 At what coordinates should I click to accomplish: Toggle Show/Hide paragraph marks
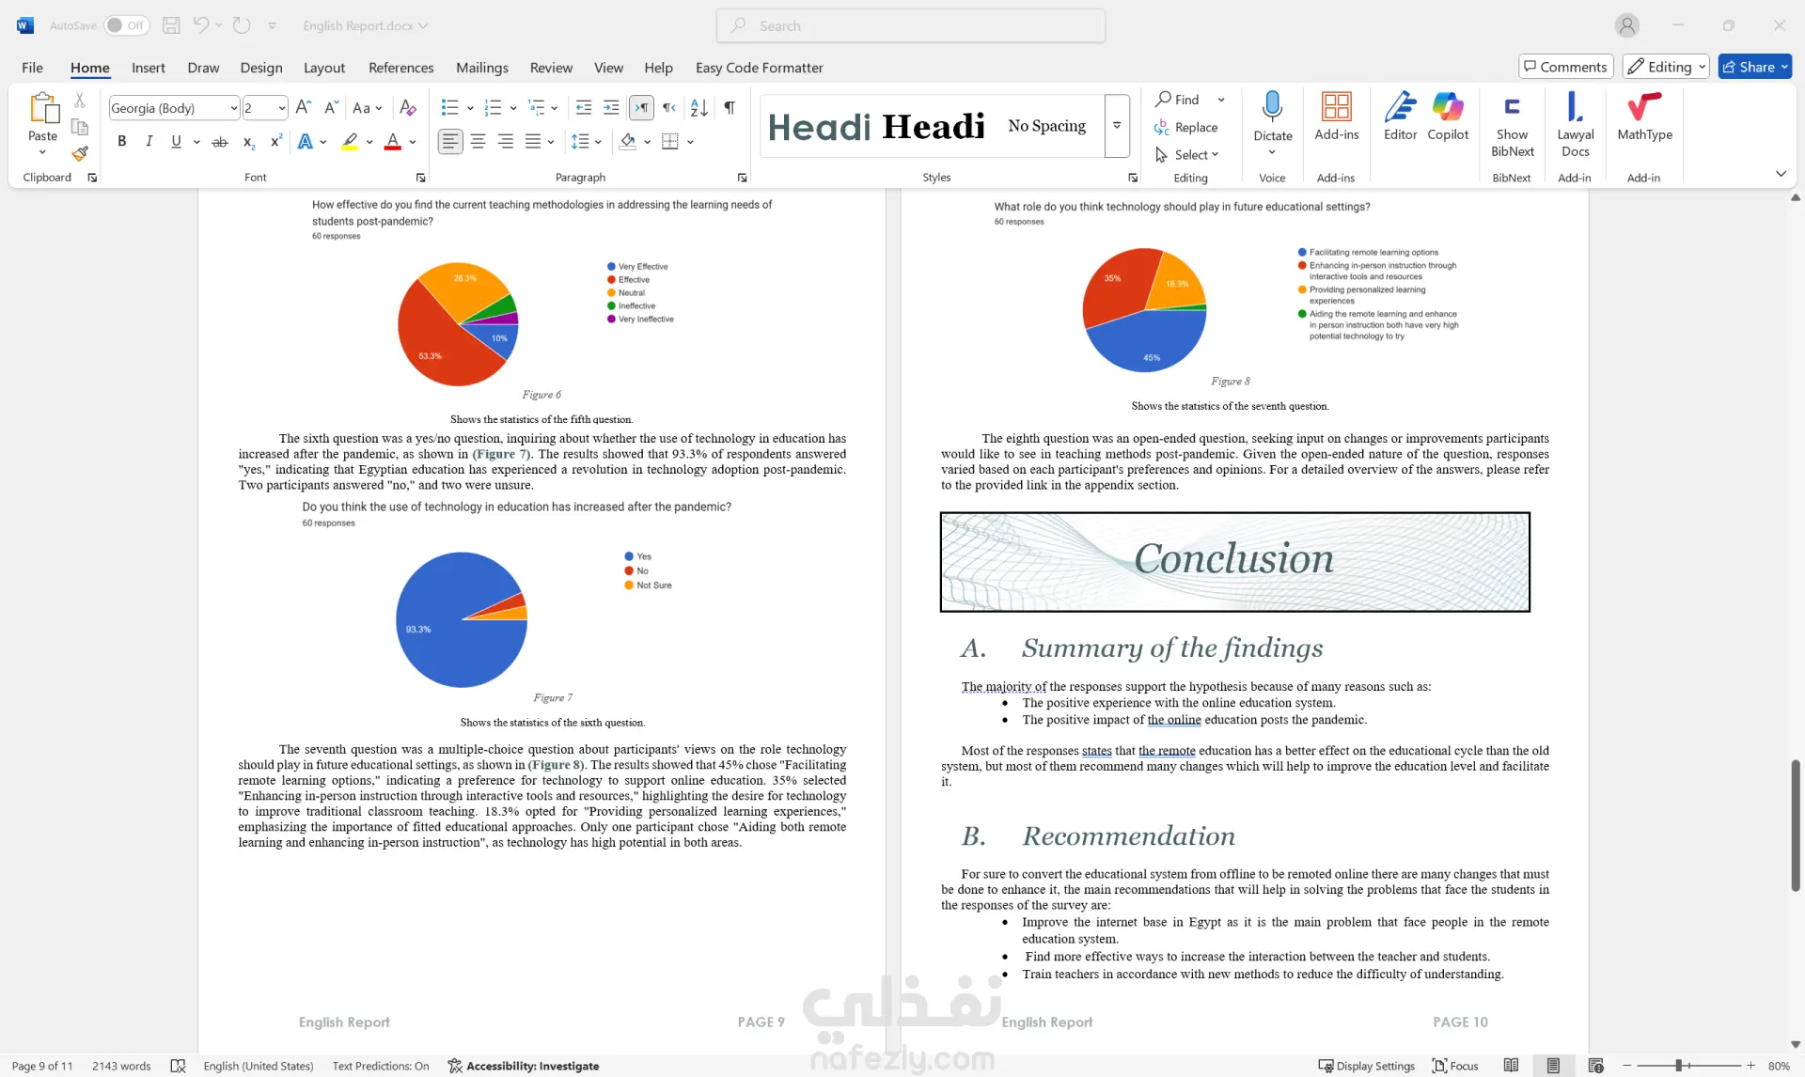(x=730, y=108)
